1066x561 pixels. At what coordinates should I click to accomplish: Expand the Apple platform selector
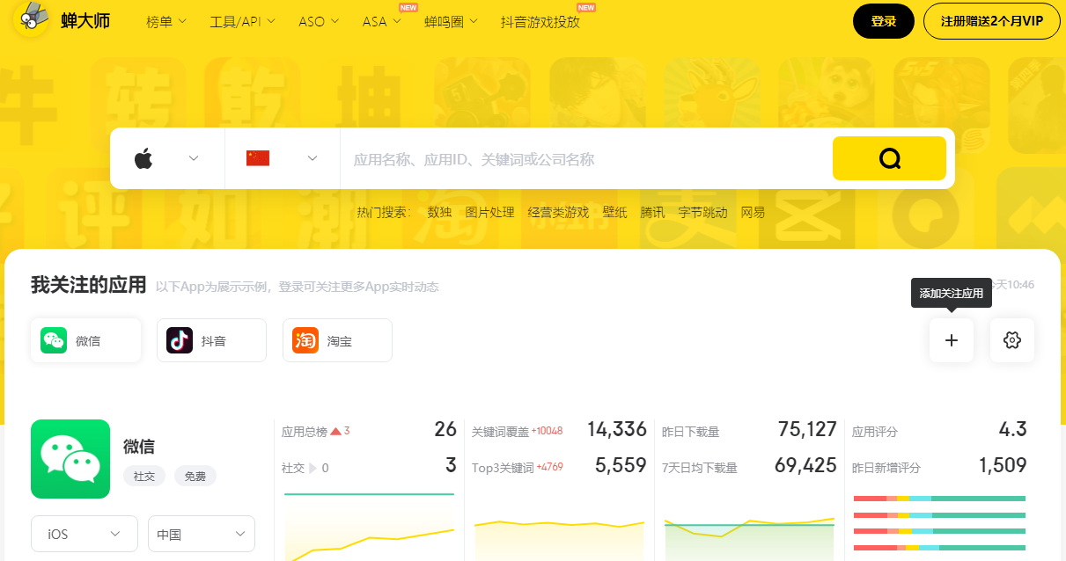pos(167,158)
